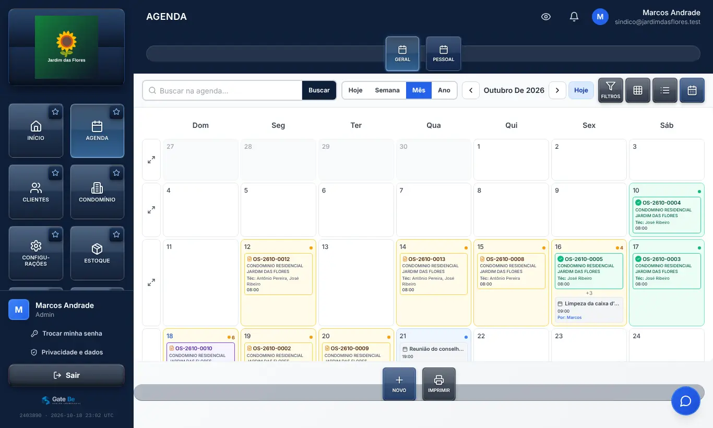This screenshot has height=428, width=713.
Task: Toggle favorite star on INÍCIO tile
Action: pyautogui.click(x=55, y=112)
